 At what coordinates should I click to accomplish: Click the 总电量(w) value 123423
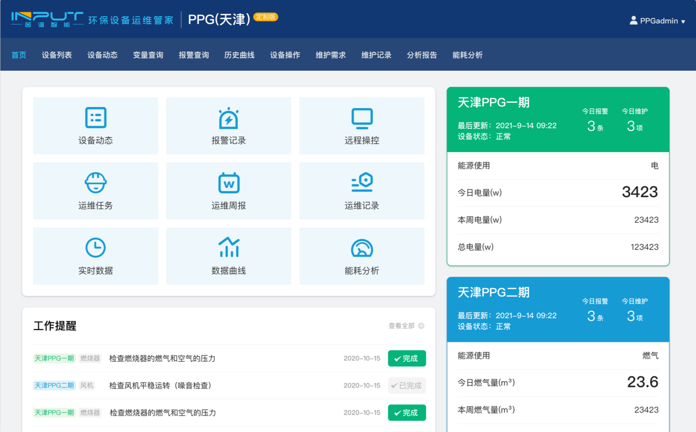click(x=644, y=247)
